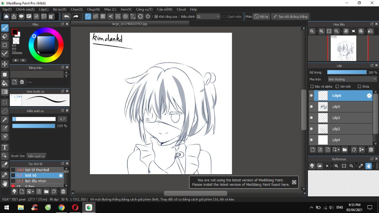
Task: Select the Text tool
Action: 4,147
